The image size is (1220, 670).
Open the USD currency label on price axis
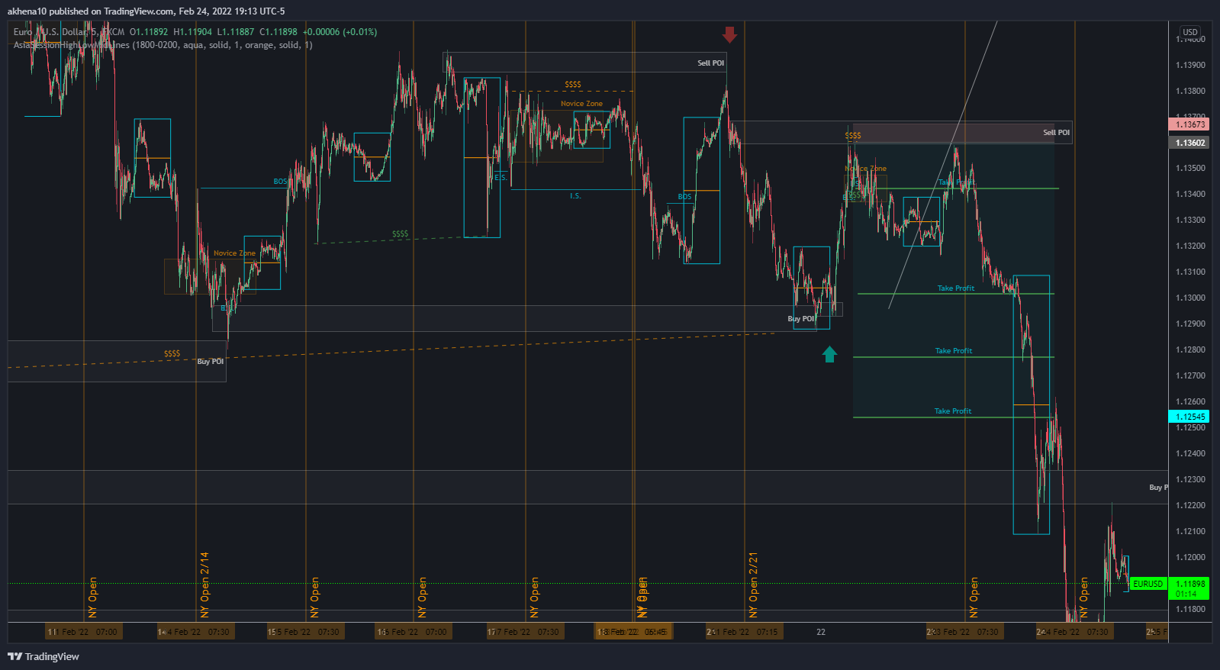1190,32
